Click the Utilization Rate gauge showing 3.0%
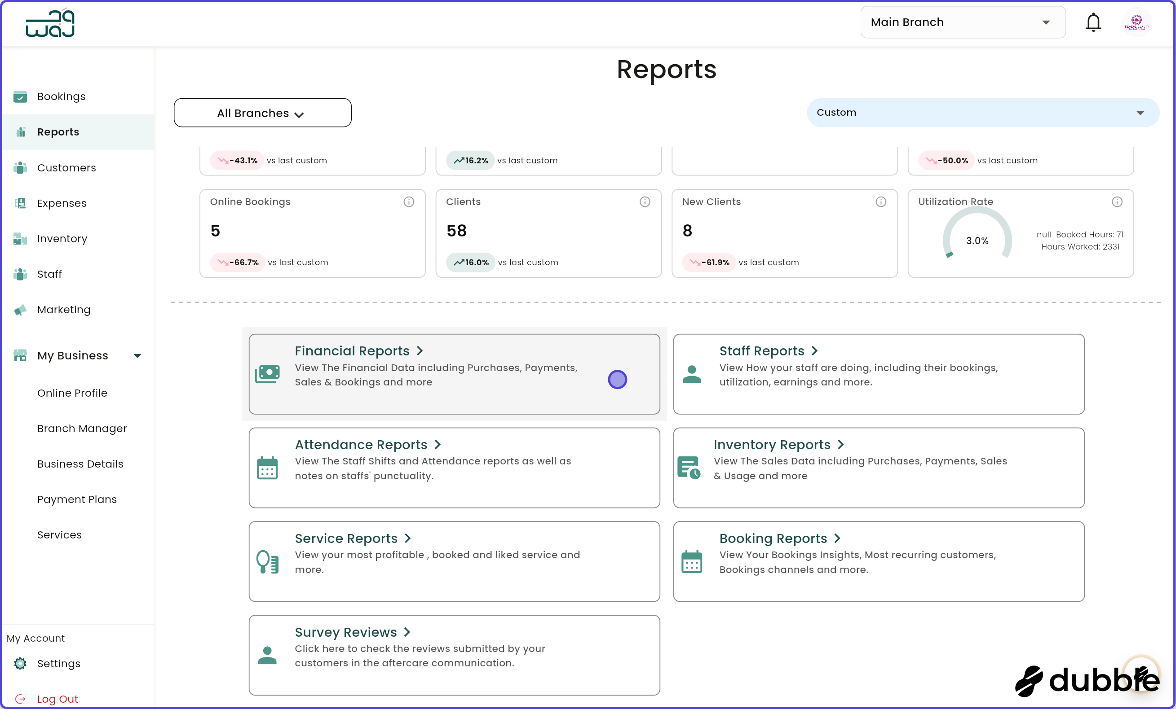The height and width of the screenshot is (709, 1176). [977, 241]
